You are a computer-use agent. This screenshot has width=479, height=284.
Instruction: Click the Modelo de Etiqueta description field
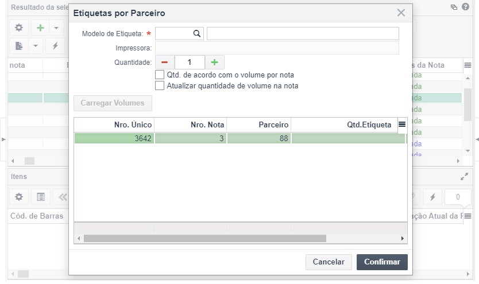pyautogui.click(x=303, y=33)
